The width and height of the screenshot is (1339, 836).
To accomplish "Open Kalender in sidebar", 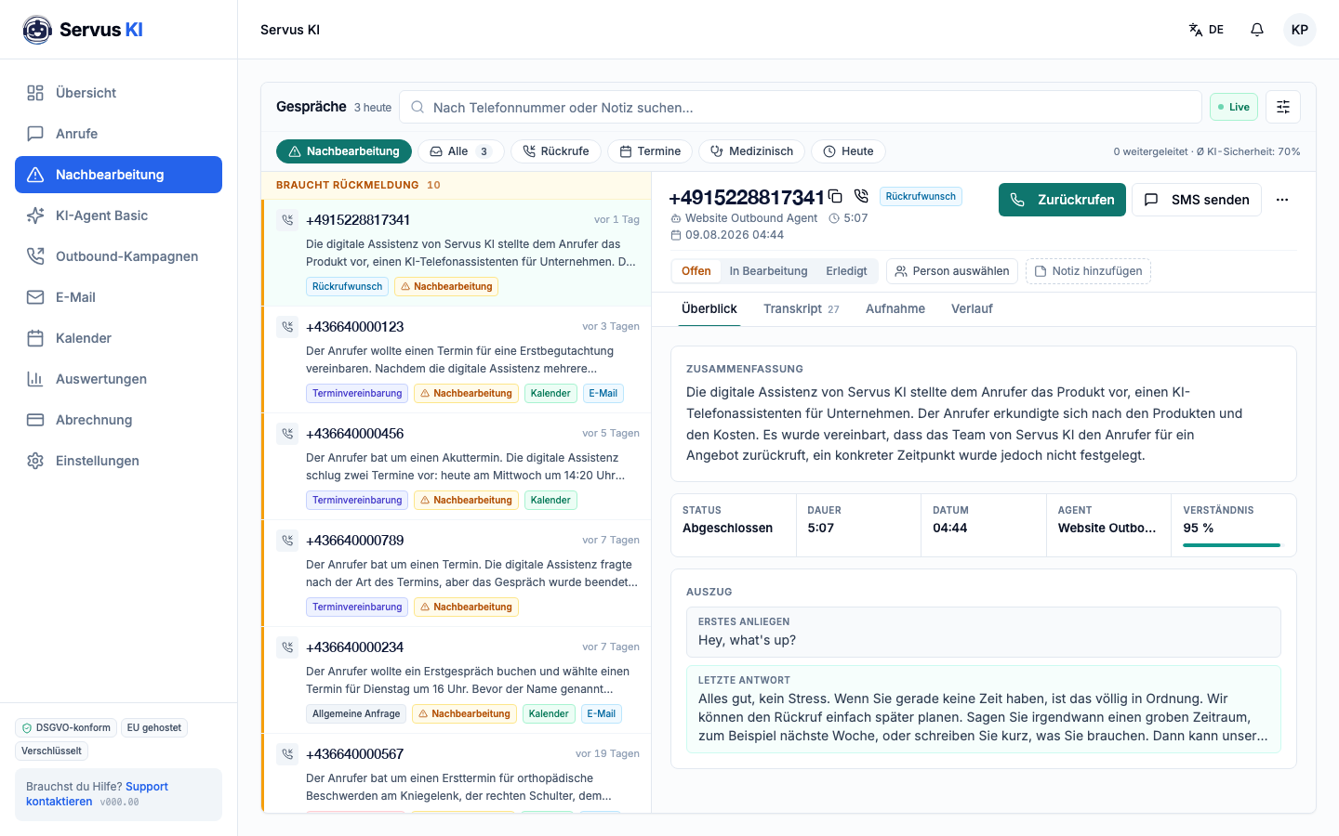I will (118, 338).
